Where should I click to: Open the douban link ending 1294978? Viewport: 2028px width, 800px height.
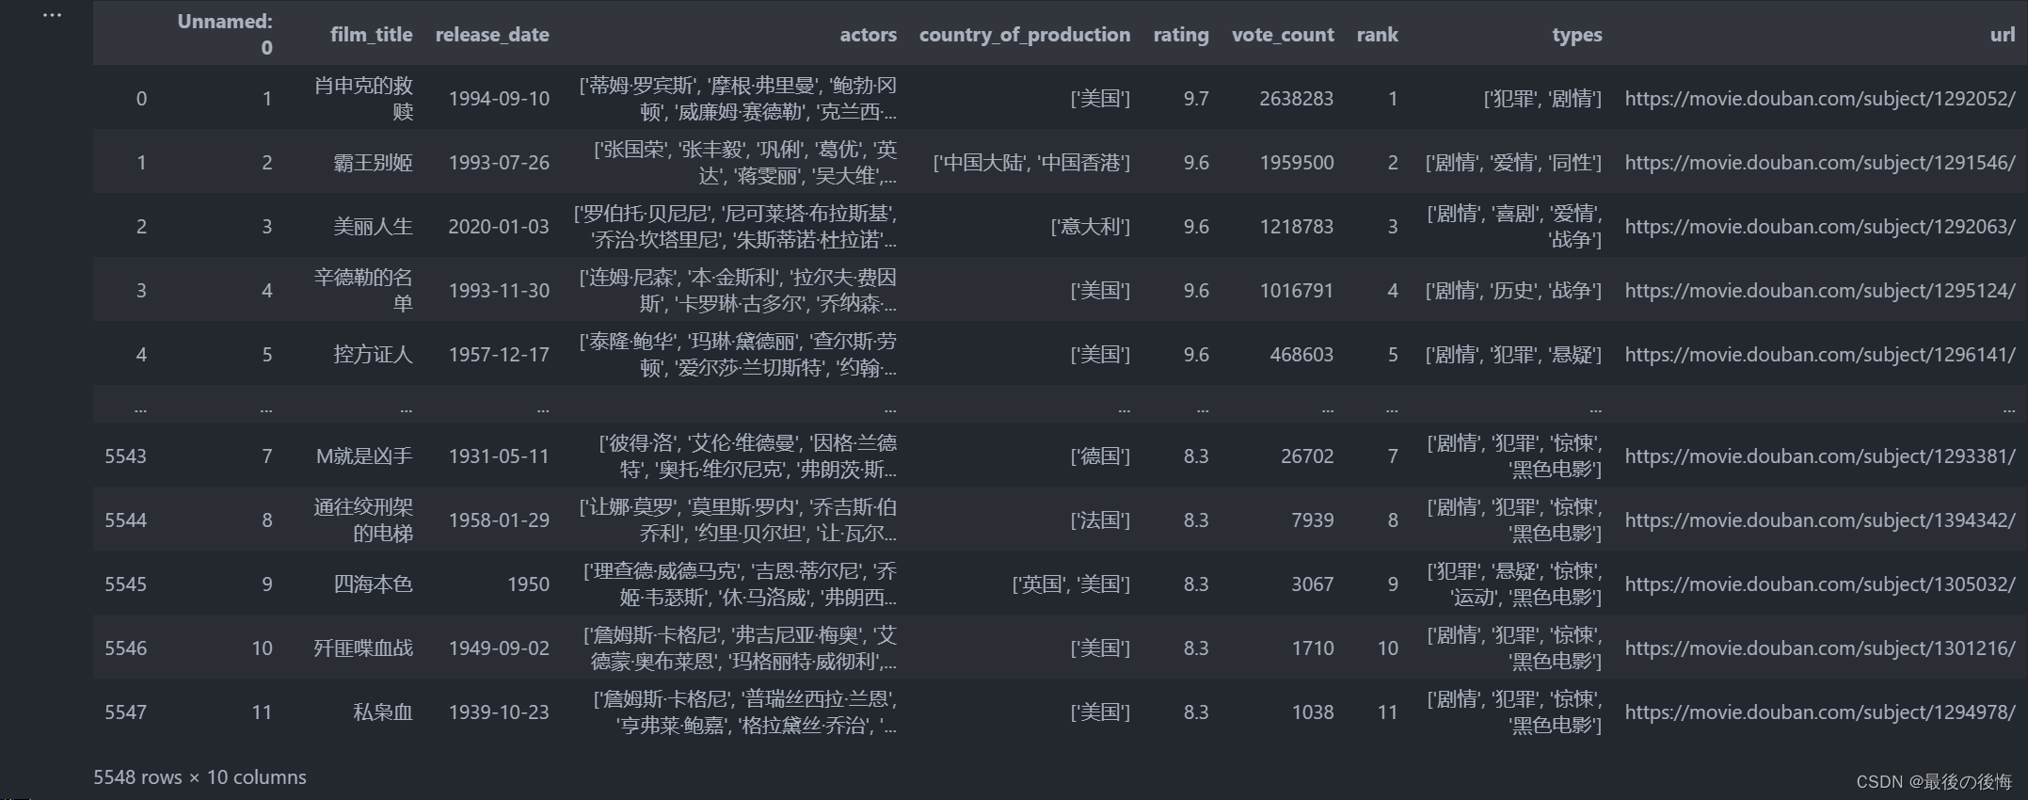click(x=1820, y=712)
